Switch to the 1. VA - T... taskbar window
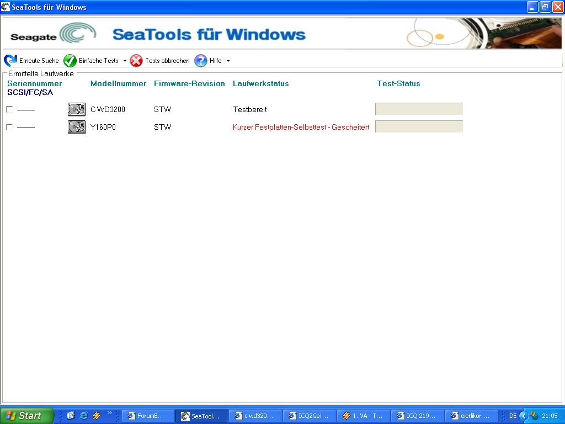565x424 pixels. click(364, 416)
